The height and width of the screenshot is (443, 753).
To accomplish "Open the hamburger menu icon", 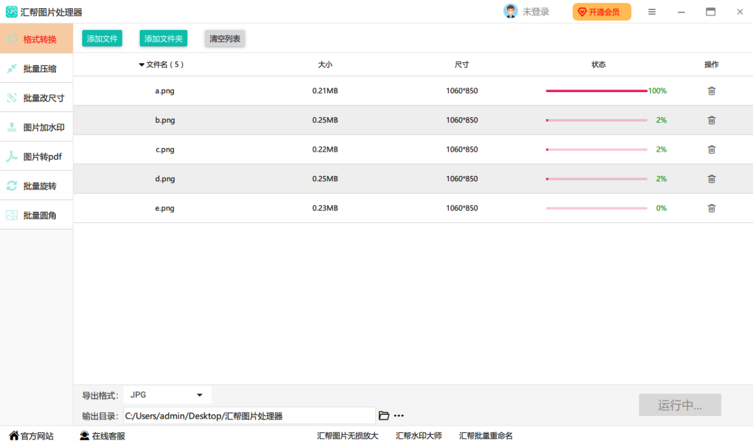I will point(652,12).
